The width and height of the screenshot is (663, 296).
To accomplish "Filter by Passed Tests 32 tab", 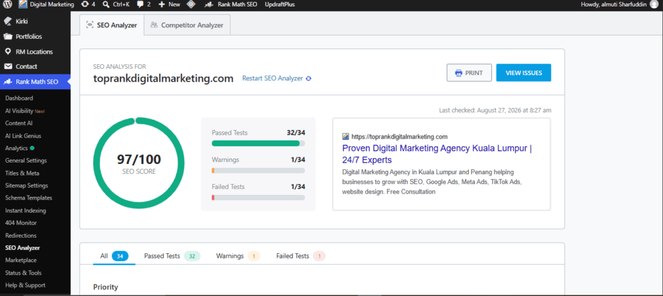I will tap(172, 256).
